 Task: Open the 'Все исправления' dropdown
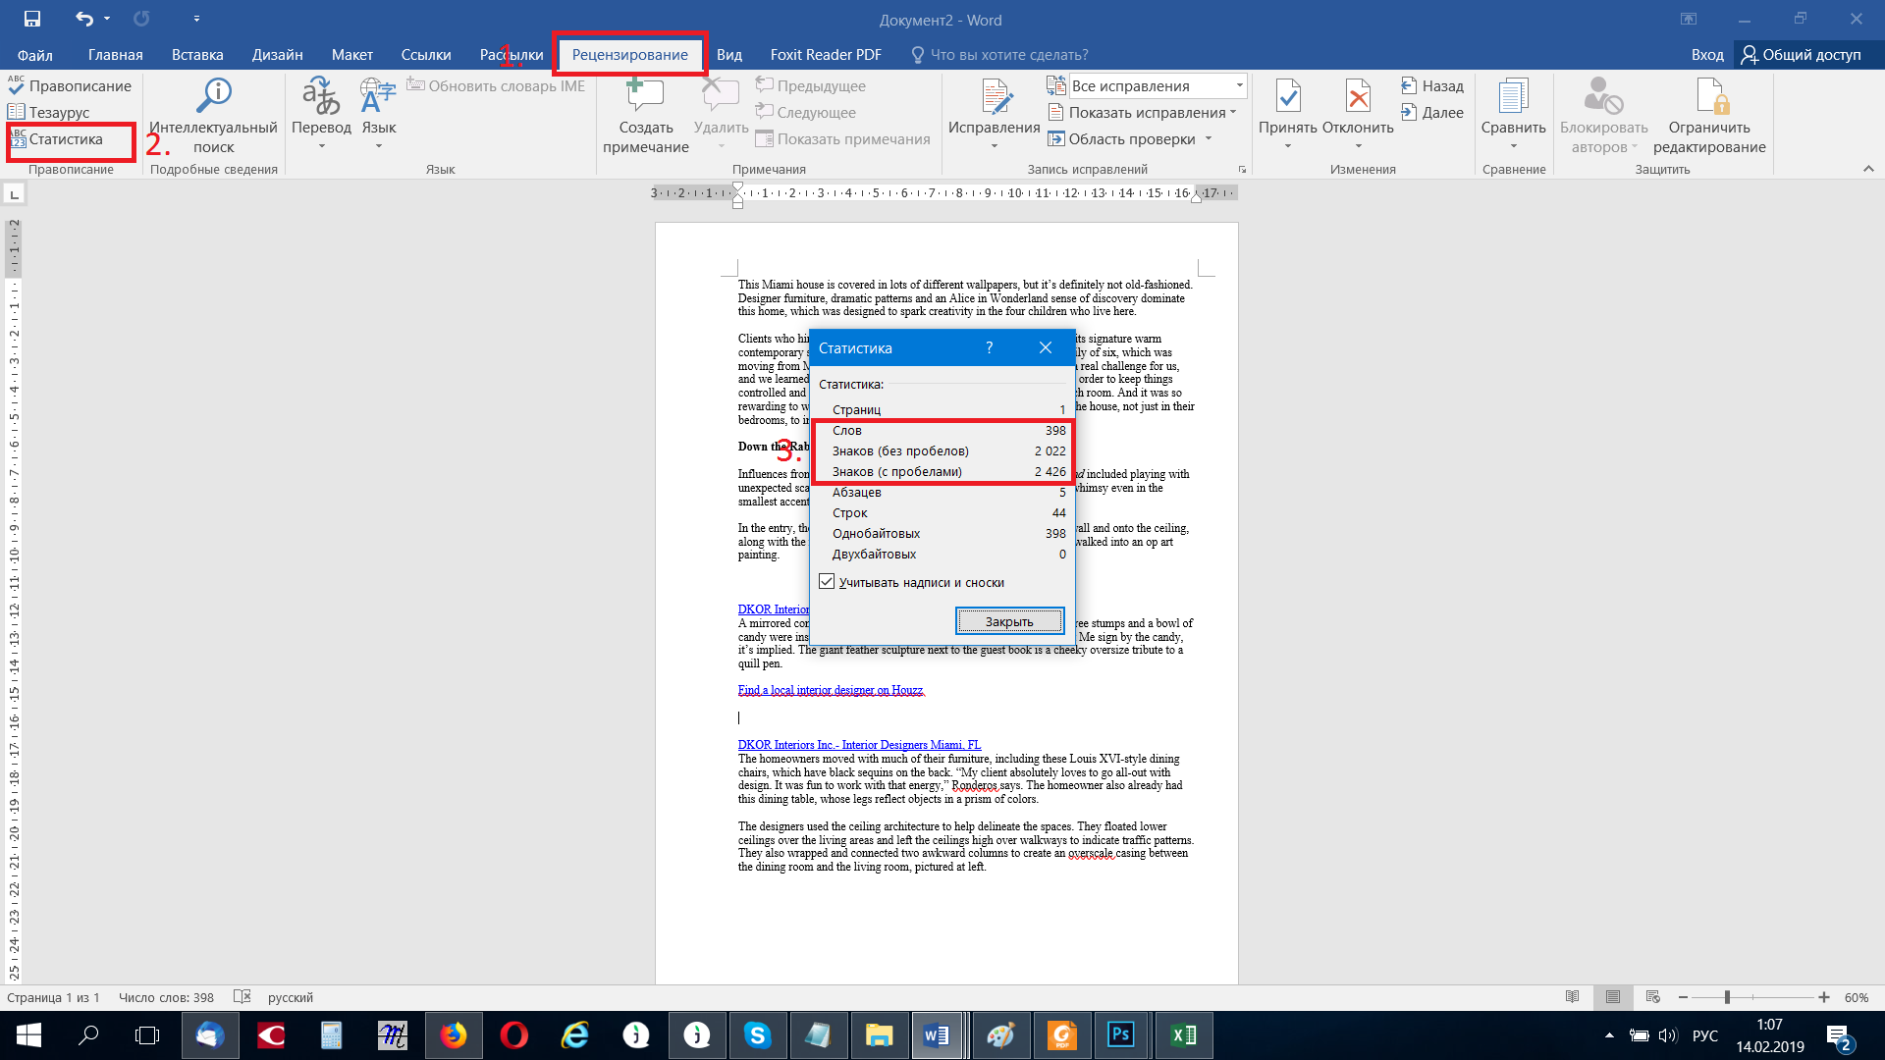pyautogui.click(x=1239, y=85)
